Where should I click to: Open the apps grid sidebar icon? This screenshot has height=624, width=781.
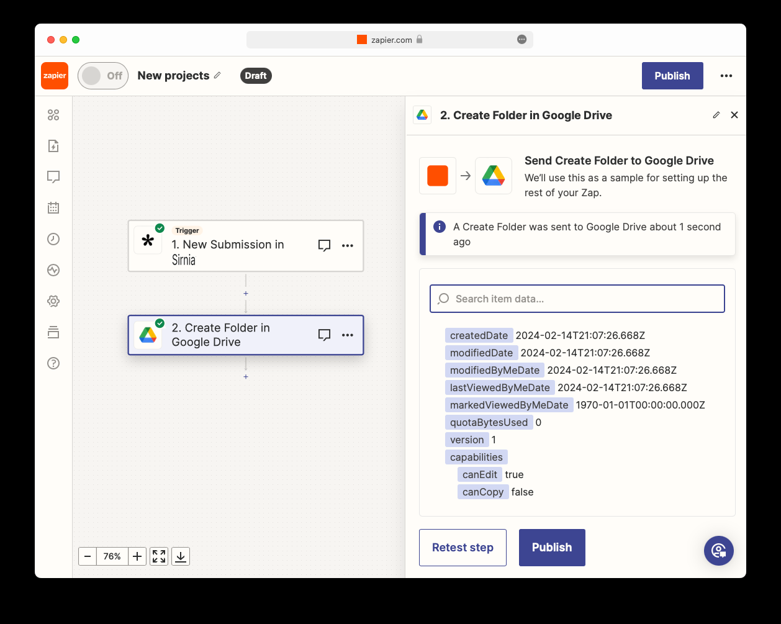pyautogui.click(x=53, y=115)
